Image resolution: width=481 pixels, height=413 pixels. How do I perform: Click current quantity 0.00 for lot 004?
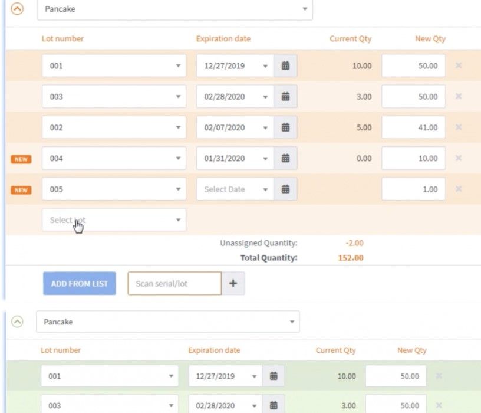coord(364,159)
